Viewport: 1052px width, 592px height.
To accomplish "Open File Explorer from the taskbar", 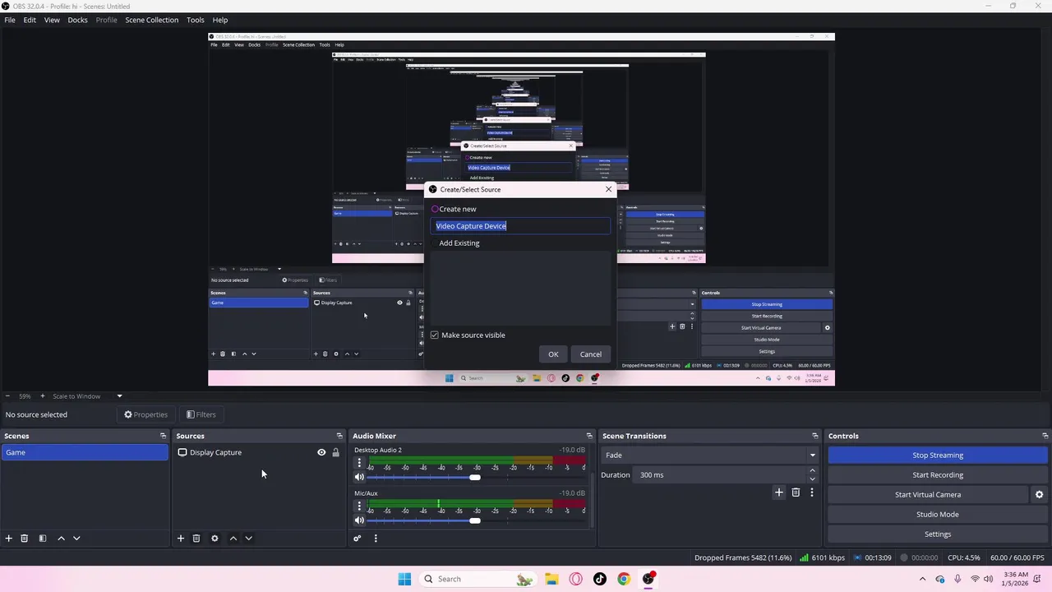I will (x=551, y=579).
